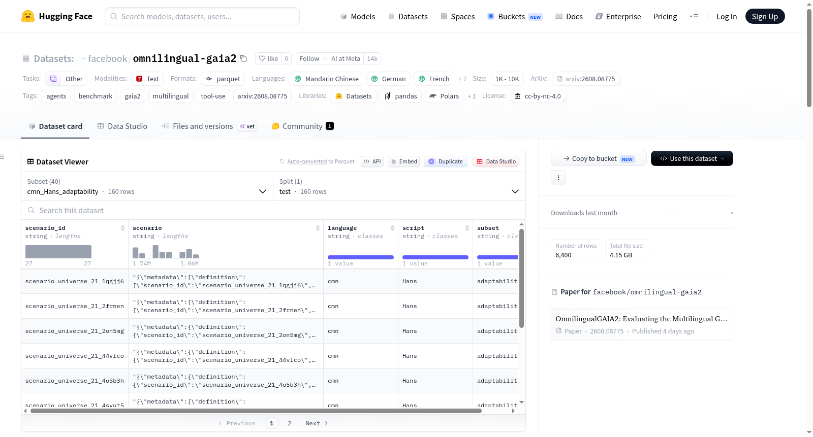The width and height of the screenshot is (813, 437).
Task: Go to Datasets in top navigation
Action: click(408, 16)
